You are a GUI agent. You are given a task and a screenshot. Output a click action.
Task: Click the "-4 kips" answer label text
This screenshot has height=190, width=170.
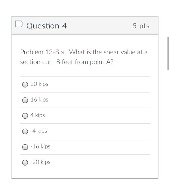pyautogui.click(x=39, y=131)
